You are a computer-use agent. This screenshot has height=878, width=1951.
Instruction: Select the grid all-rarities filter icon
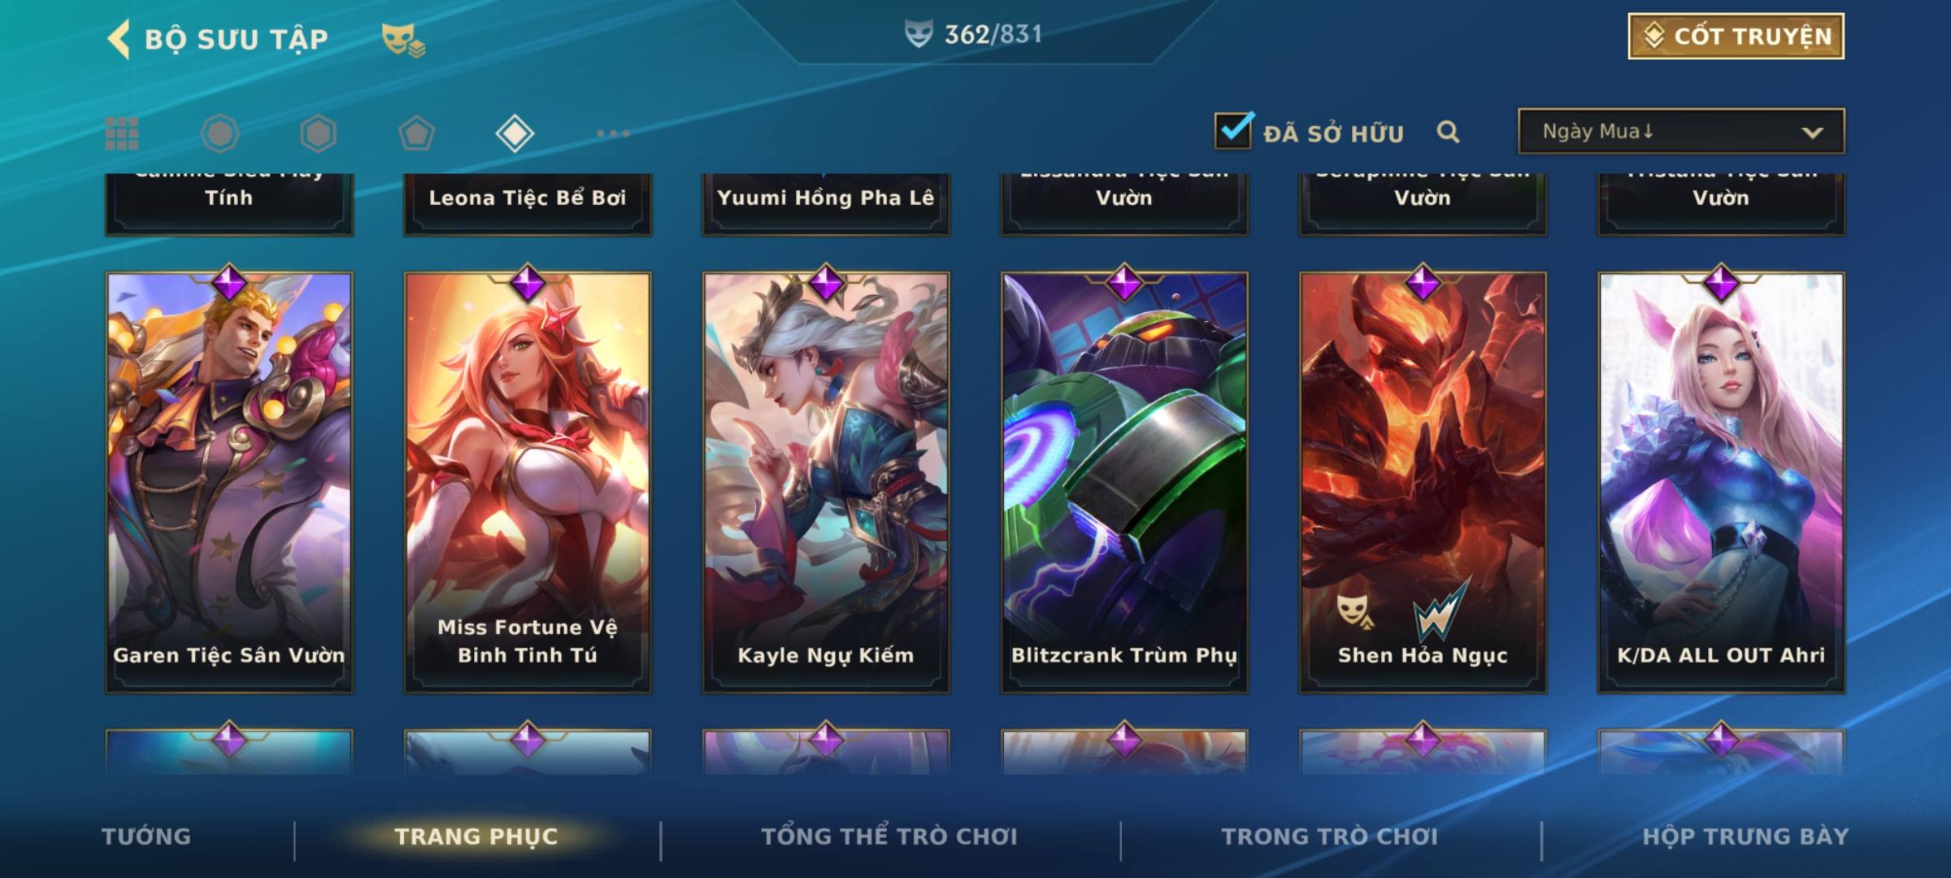coord(122,133)
